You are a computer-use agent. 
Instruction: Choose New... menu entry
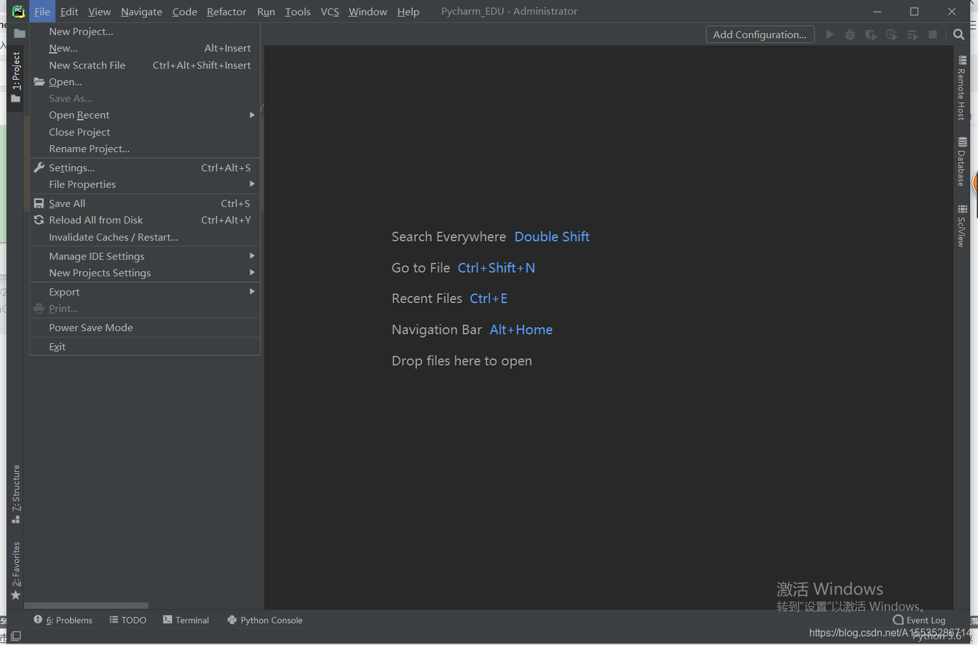click(145, 48)
